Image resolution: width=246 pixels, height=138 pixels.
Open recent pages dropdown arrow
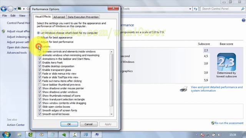tap(15, 9)
